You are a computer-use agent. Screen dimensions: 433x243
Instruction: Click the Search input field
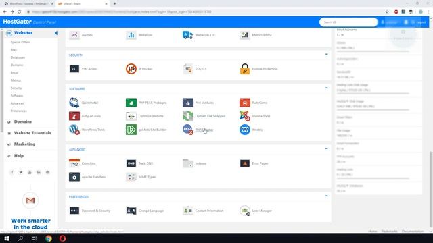tap(348, 22)
